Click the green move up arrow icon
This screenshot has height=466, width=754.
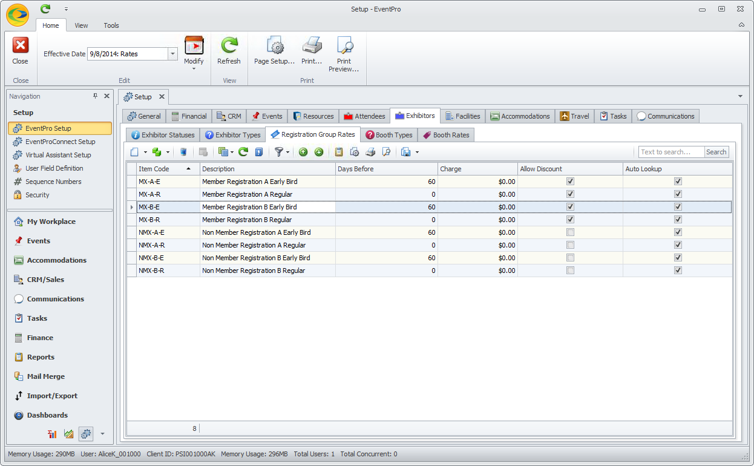(303, 152)
